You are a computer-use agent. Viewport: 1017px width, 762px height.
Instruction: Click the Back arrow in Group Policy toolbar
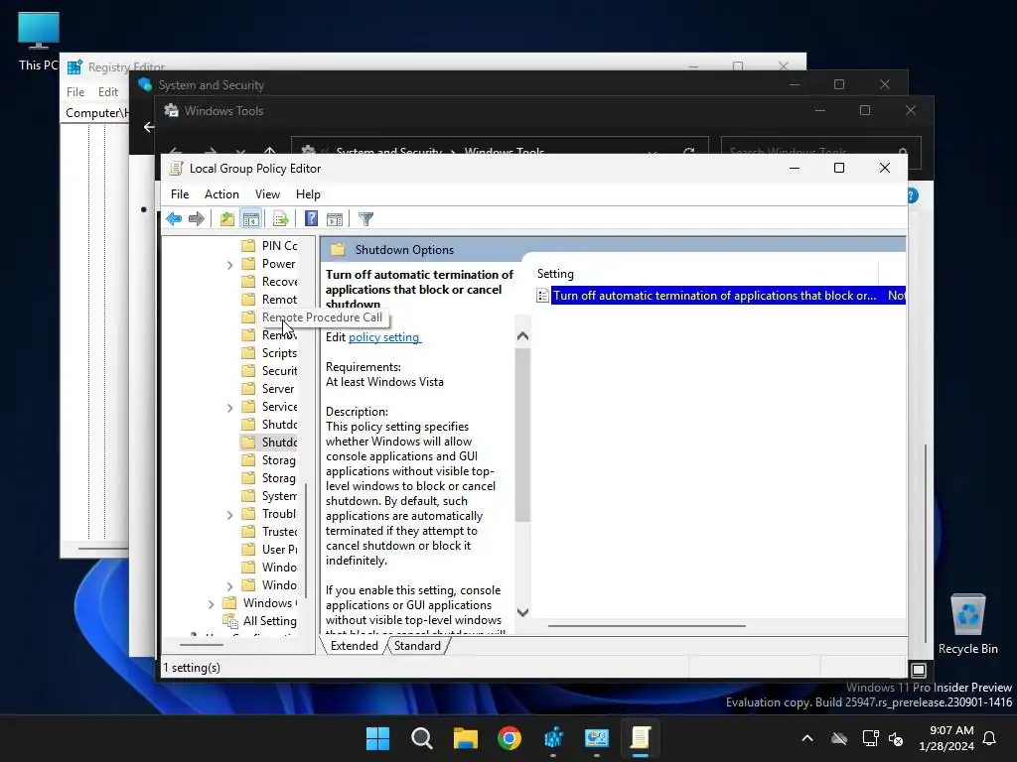tap(174, 219)
